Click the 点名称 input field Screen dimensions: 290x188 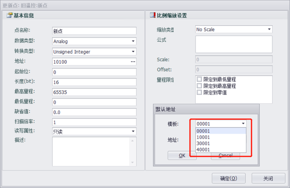(x=94, y=31)
